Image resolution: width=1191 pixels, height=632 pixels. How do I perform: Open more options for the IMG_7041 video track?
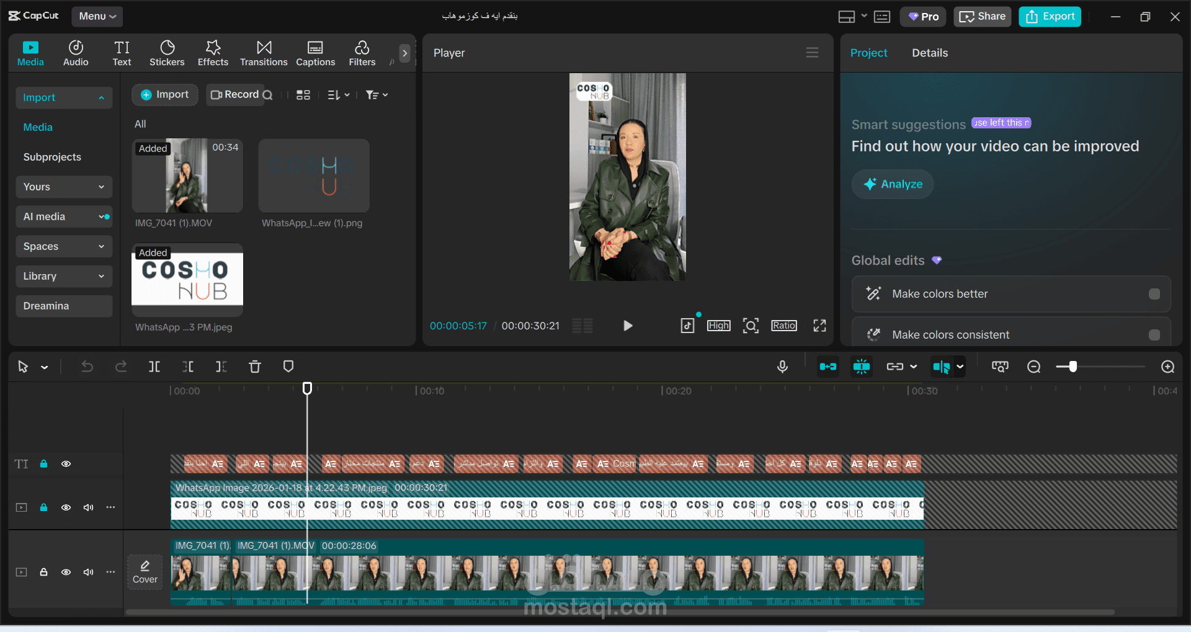pos(110,572)
